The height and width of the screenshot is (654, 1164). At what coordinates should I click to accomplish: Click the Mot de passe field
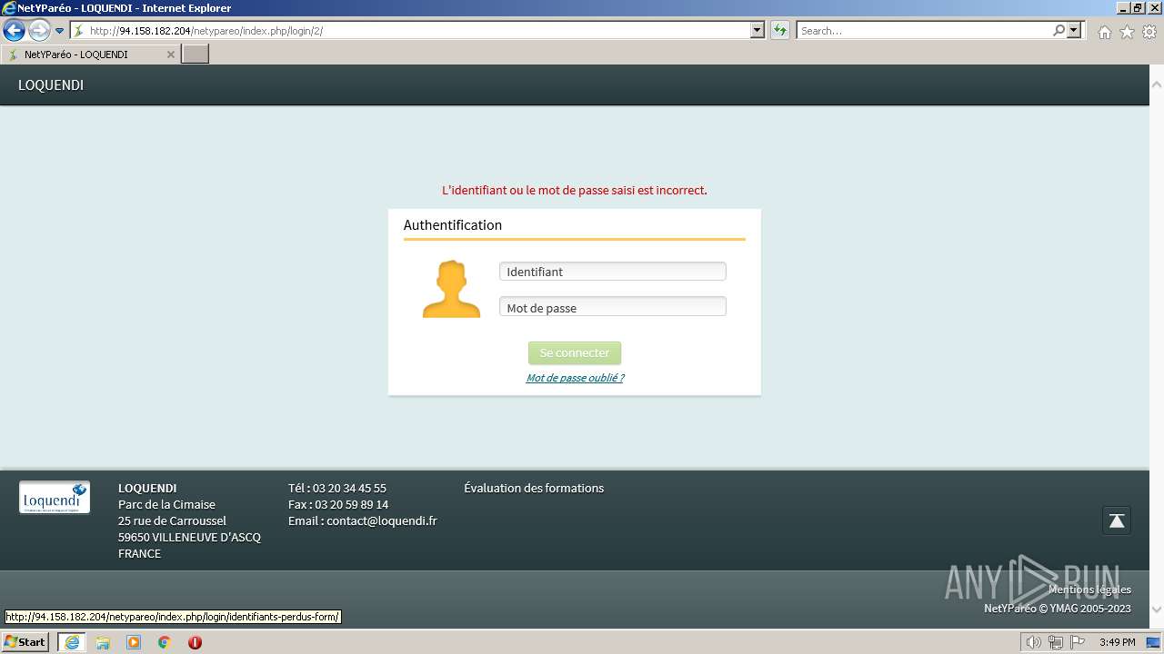[613, 307]
